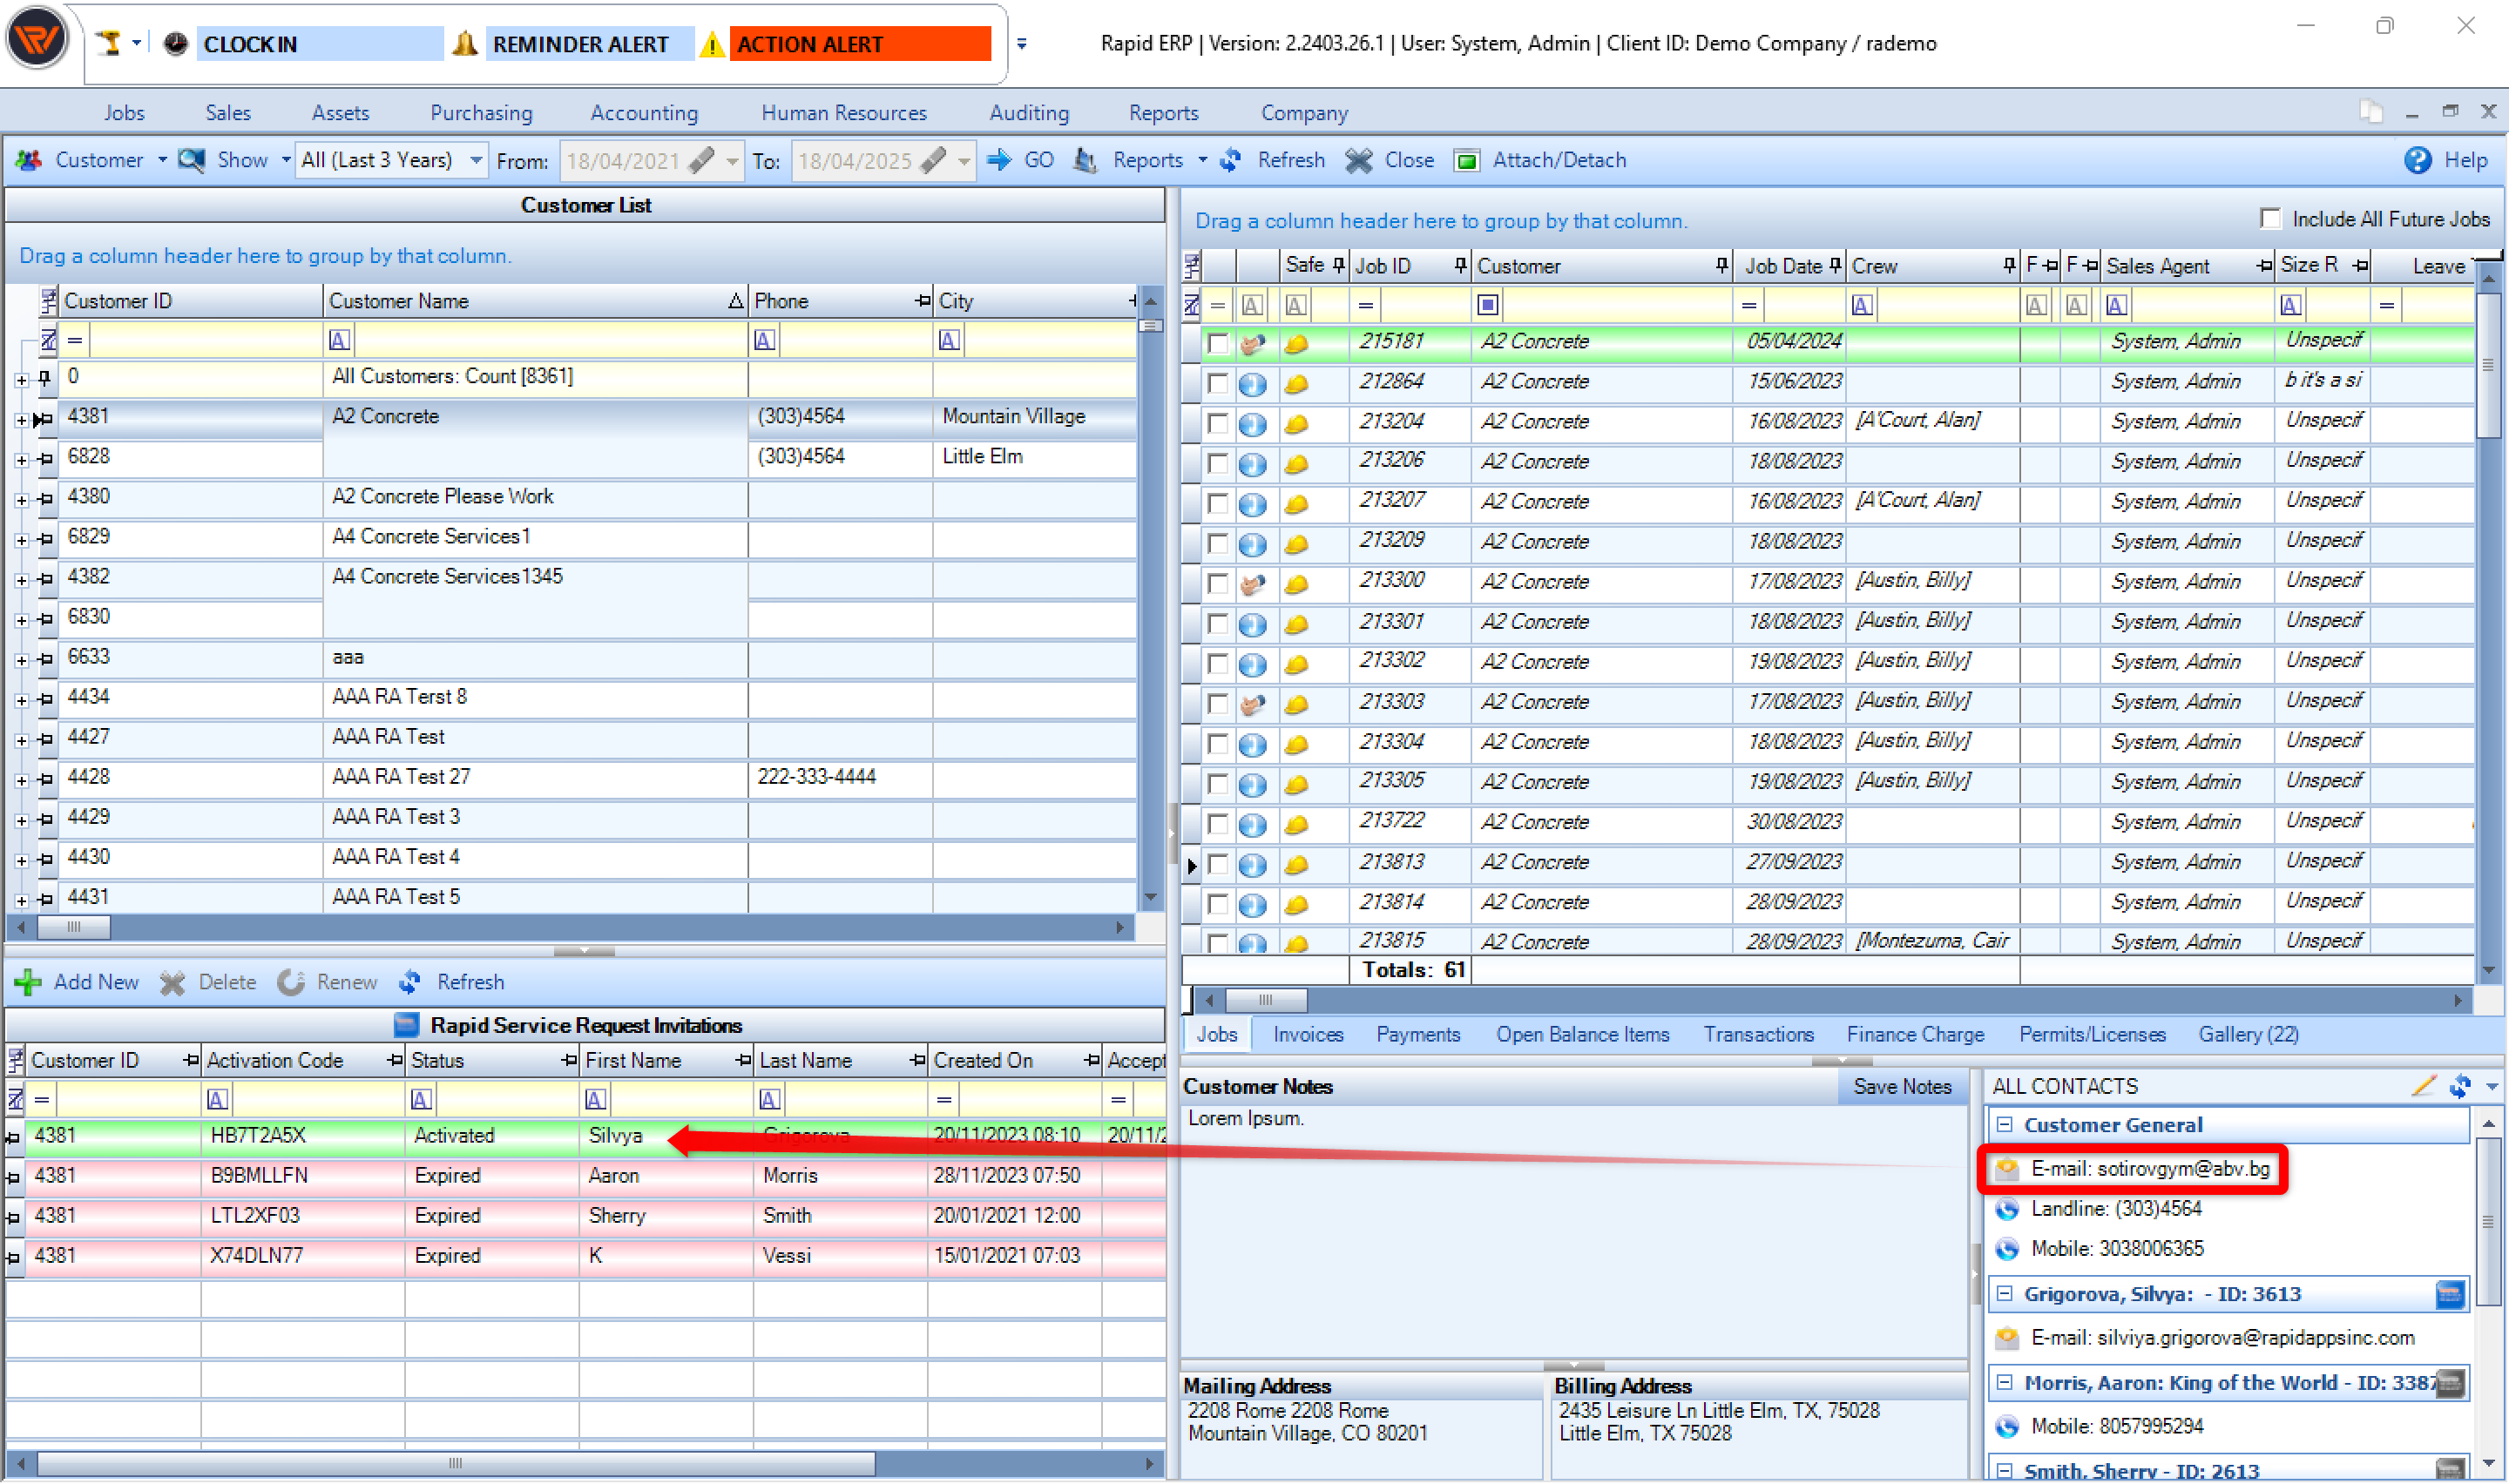Click the ACTION ALERT button
Image resolution: width=2509 pixels, height=1484 pixels.
tap(860, 44)
